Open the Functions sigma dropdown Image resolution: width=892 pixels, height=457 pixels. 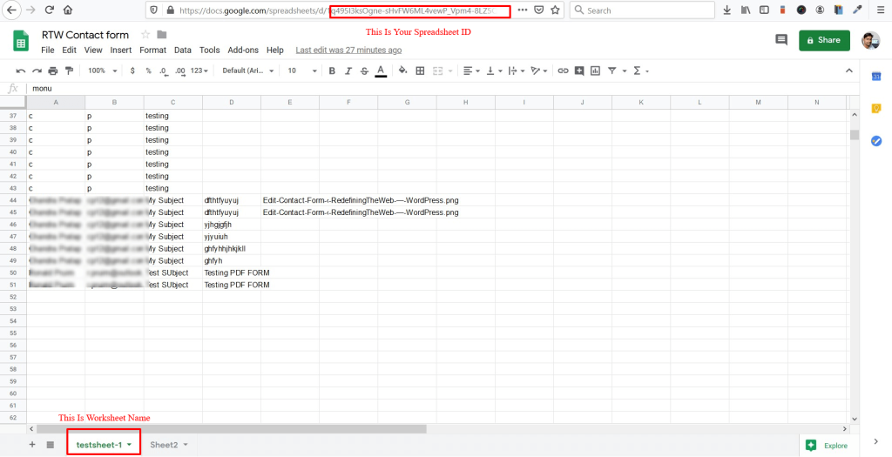tap(640, 71)
